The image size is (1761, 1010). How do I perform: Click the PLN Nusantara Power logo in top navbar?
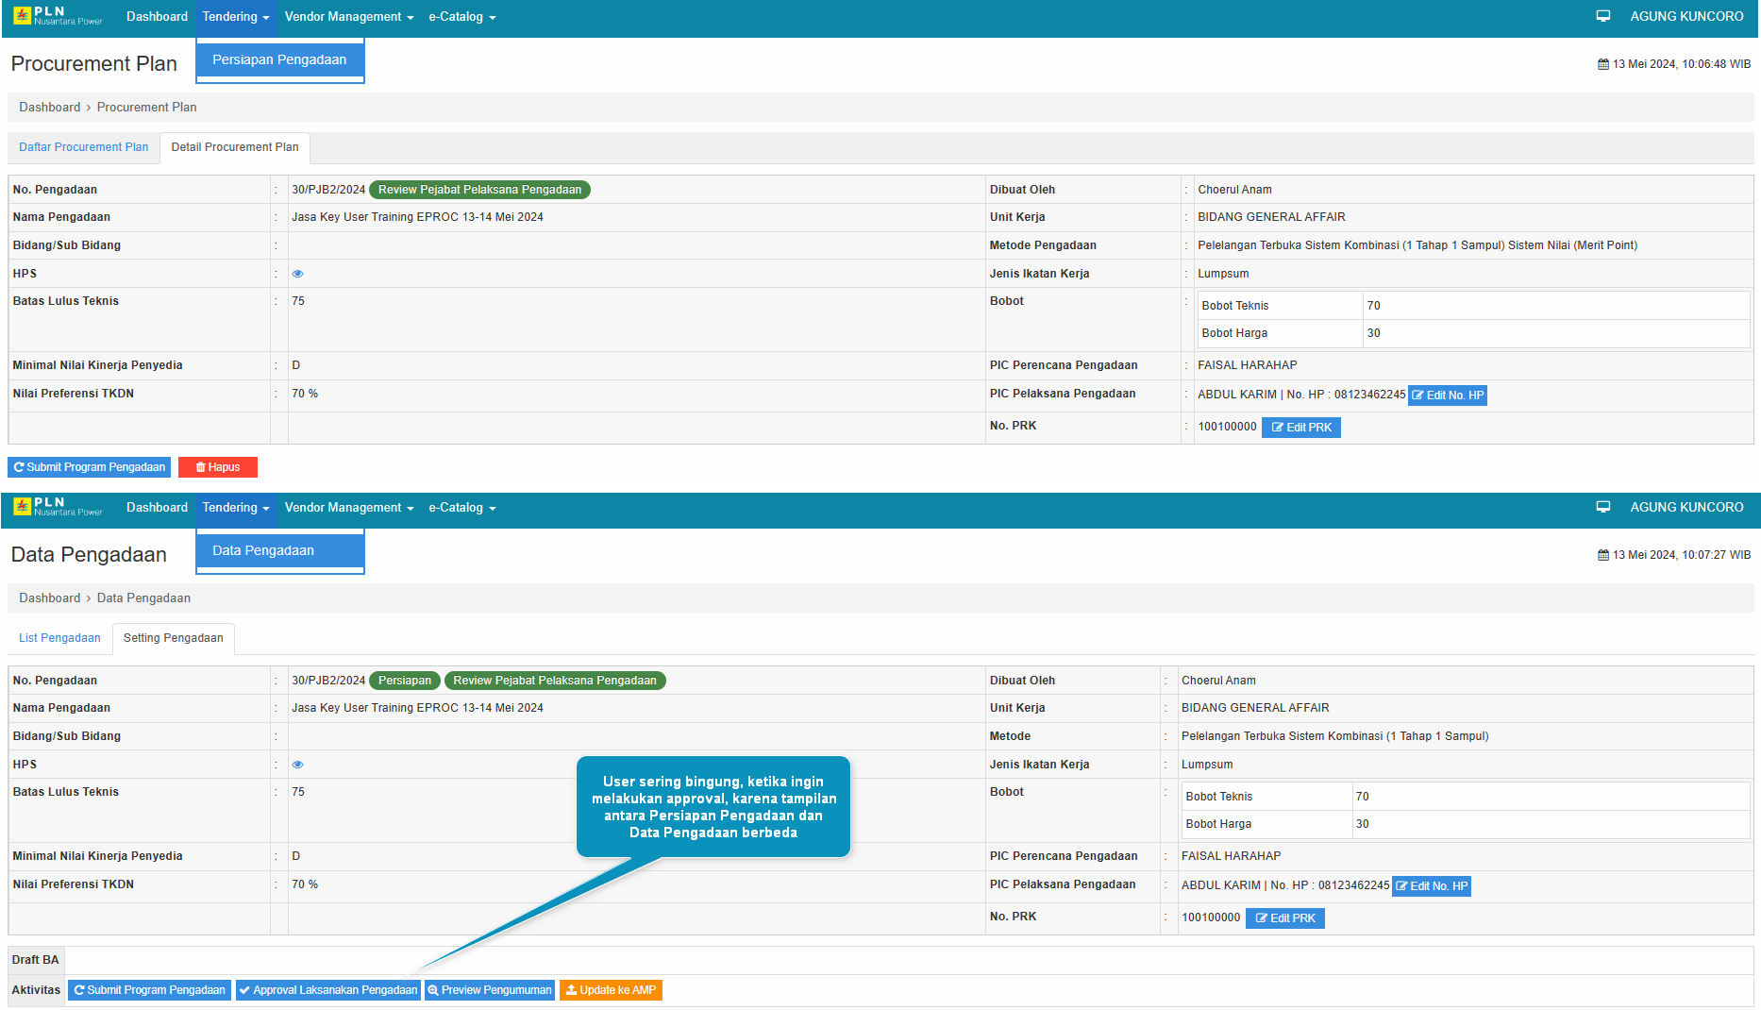pos(58,16)
